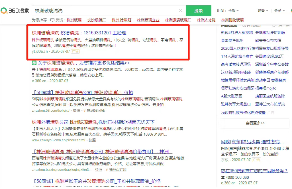Click the 反馈 feedback icon
Screen dimensions: 292x189
[x=52, y=20]
